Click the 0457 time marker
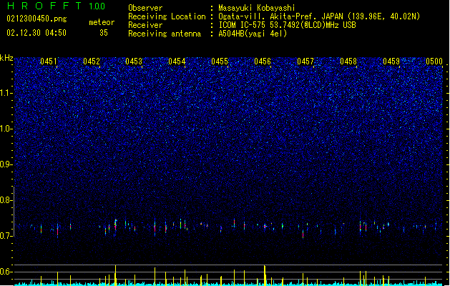The height and width of the screenshot is (286, 450). click(x=305, y=61)
